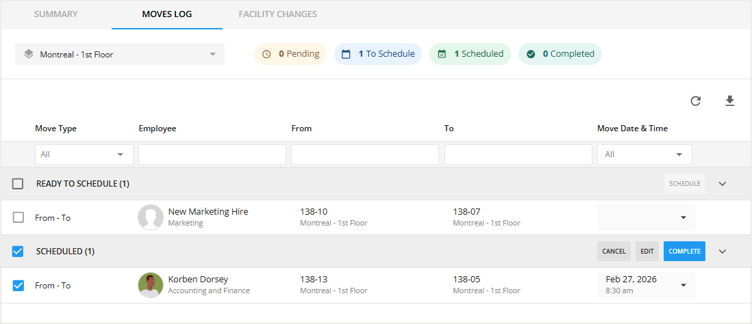This screenshot has height=324, width=752.
Task: Check the New Marketing Hire row checkbox
Action: click(18, 217)
